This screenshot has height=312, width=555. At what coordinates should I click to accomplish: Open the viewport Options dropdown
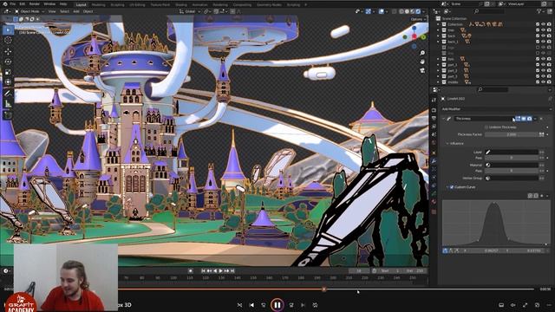coord(418,19)
